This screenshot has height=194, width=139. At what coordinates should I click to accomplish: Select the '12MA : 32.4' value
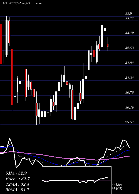click(17, 184)
